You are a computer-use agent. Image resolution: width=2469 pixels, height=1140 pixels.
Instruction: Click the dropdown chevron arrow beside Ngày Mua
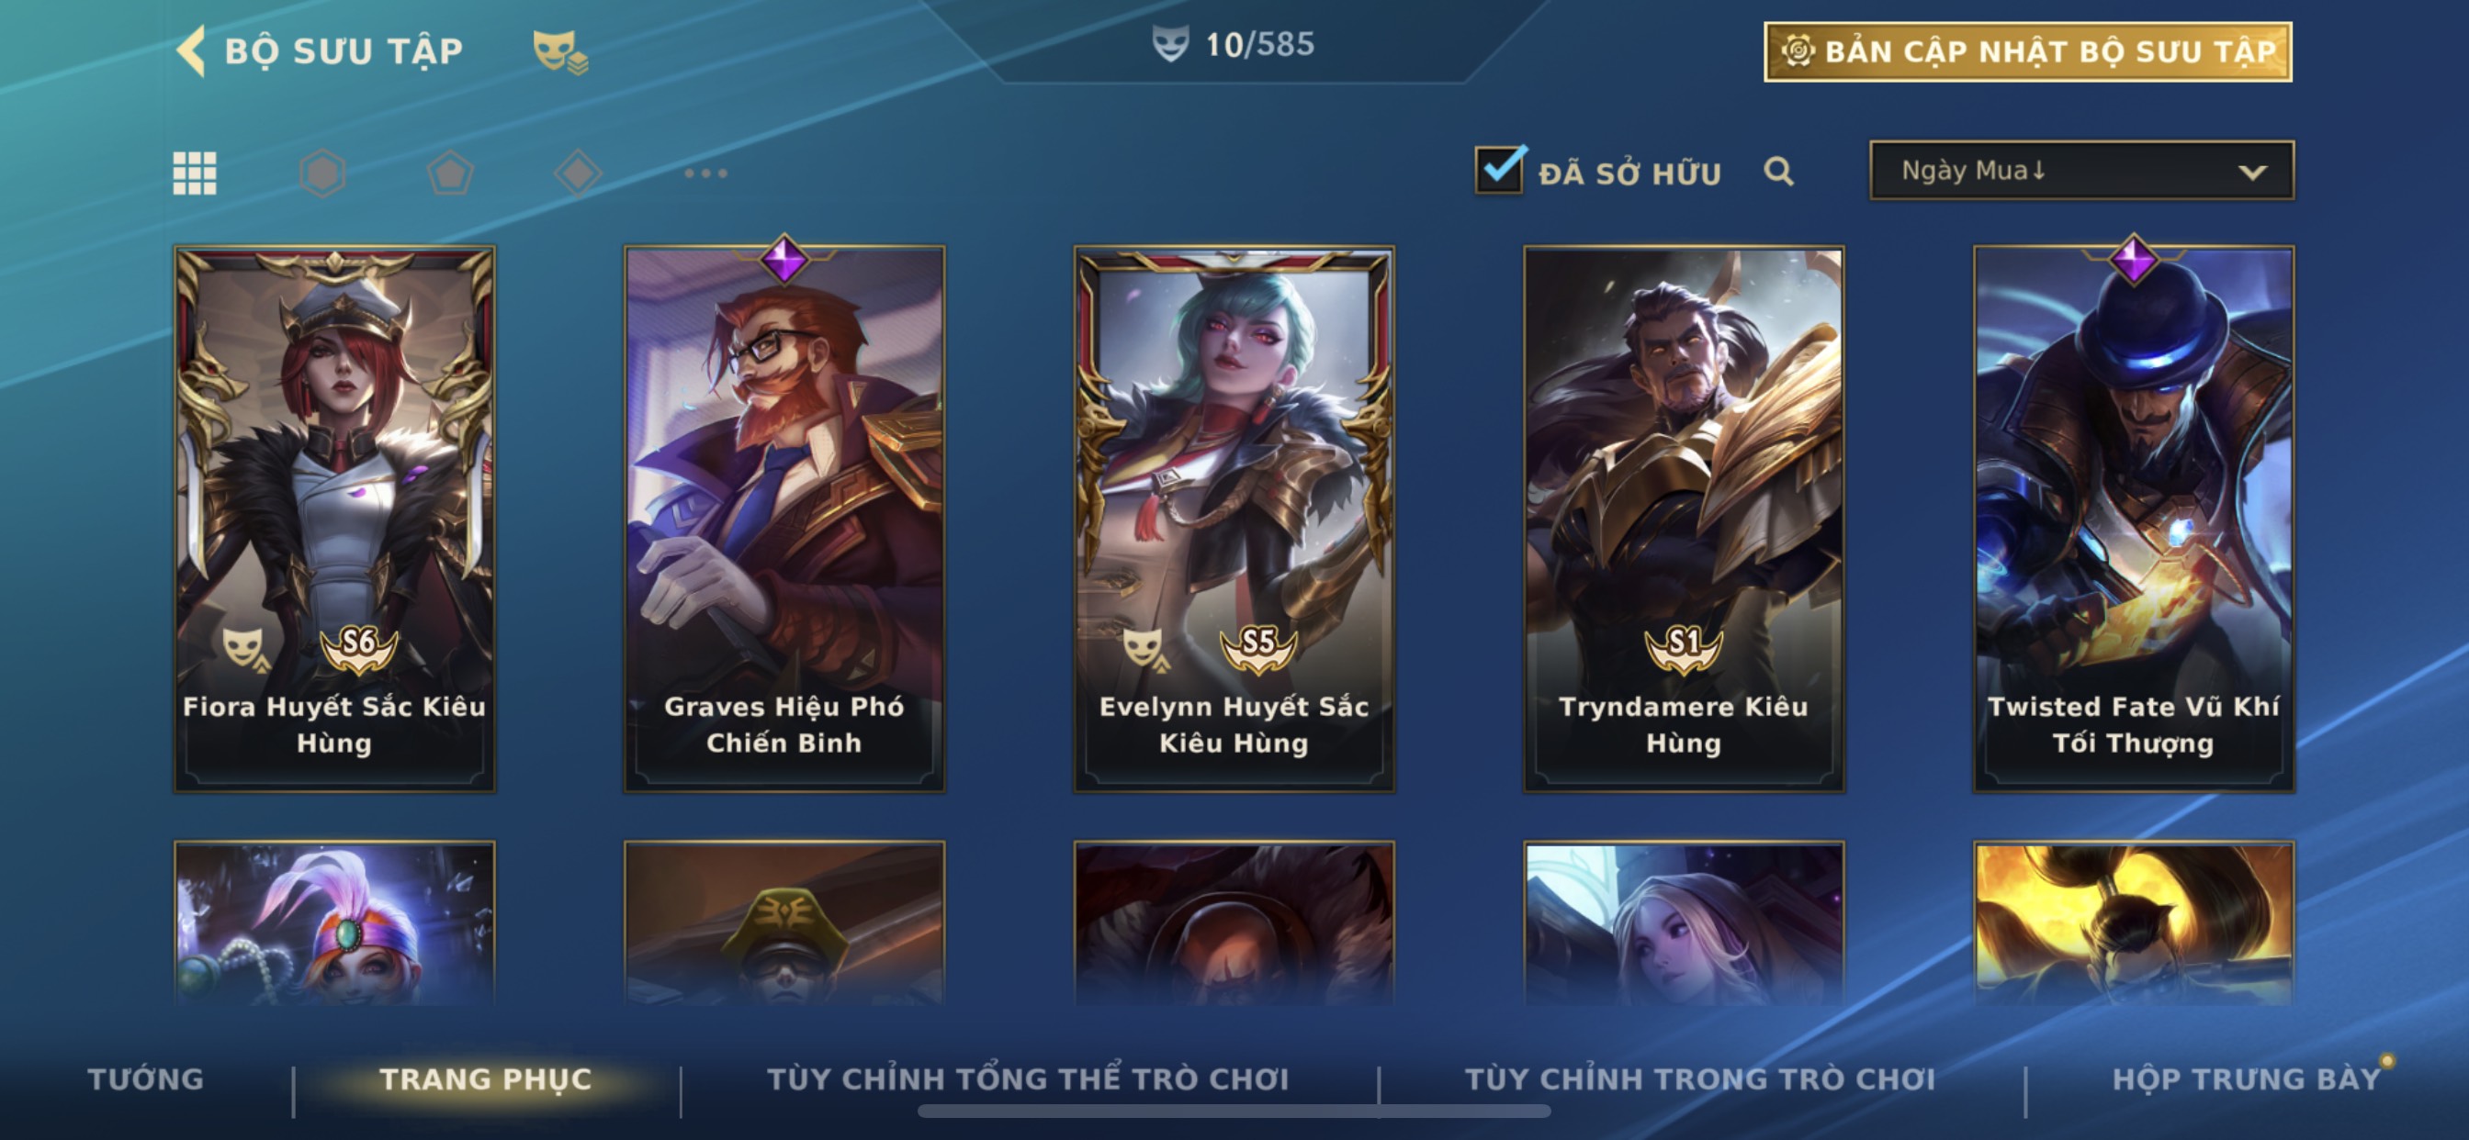pos(2252,173)
